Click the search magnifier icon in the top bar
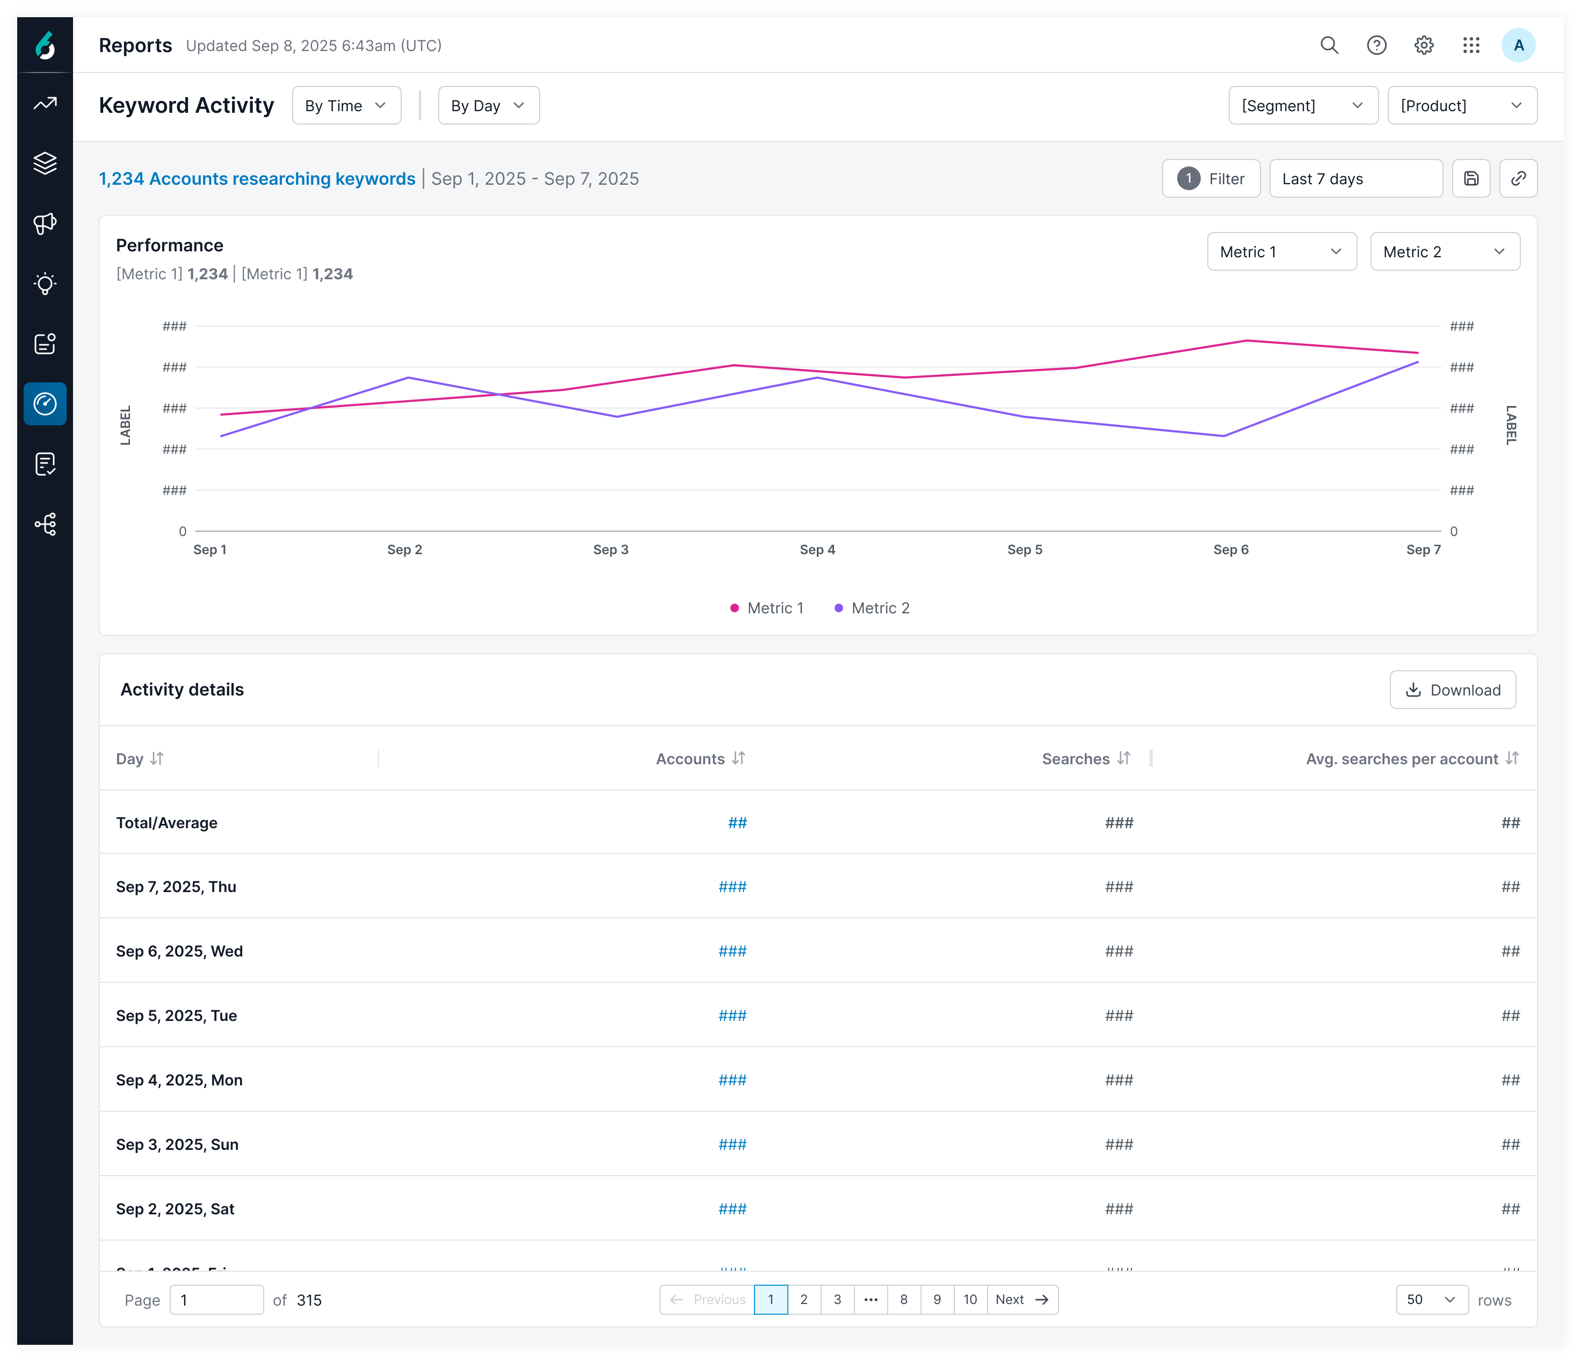1581x1362 pixels. point(1329,45)
